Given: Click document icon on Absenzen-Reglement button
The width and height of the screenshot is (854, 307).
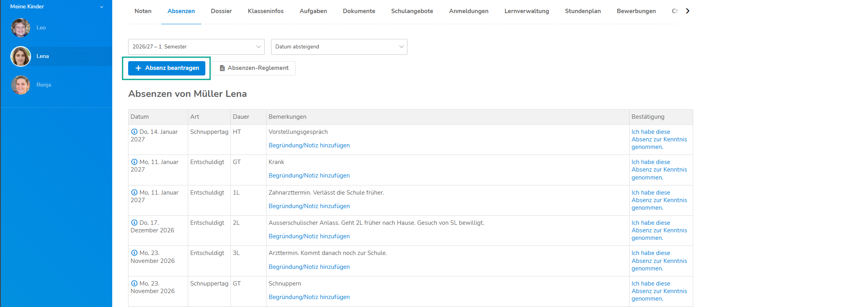Looking at the screenshot, I should click(222, 68).
